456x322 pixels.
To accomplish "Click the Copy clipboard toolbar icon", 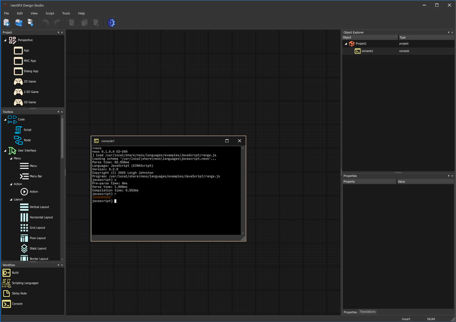I will 84,23.
